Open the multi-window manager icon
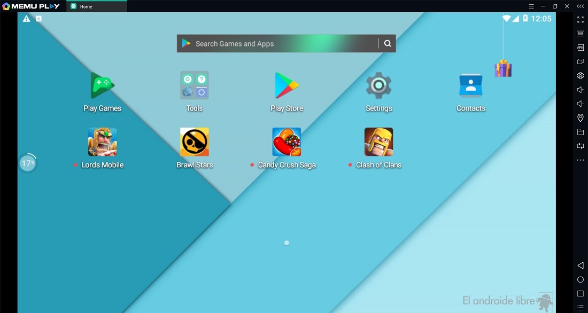 coord(580,61)
